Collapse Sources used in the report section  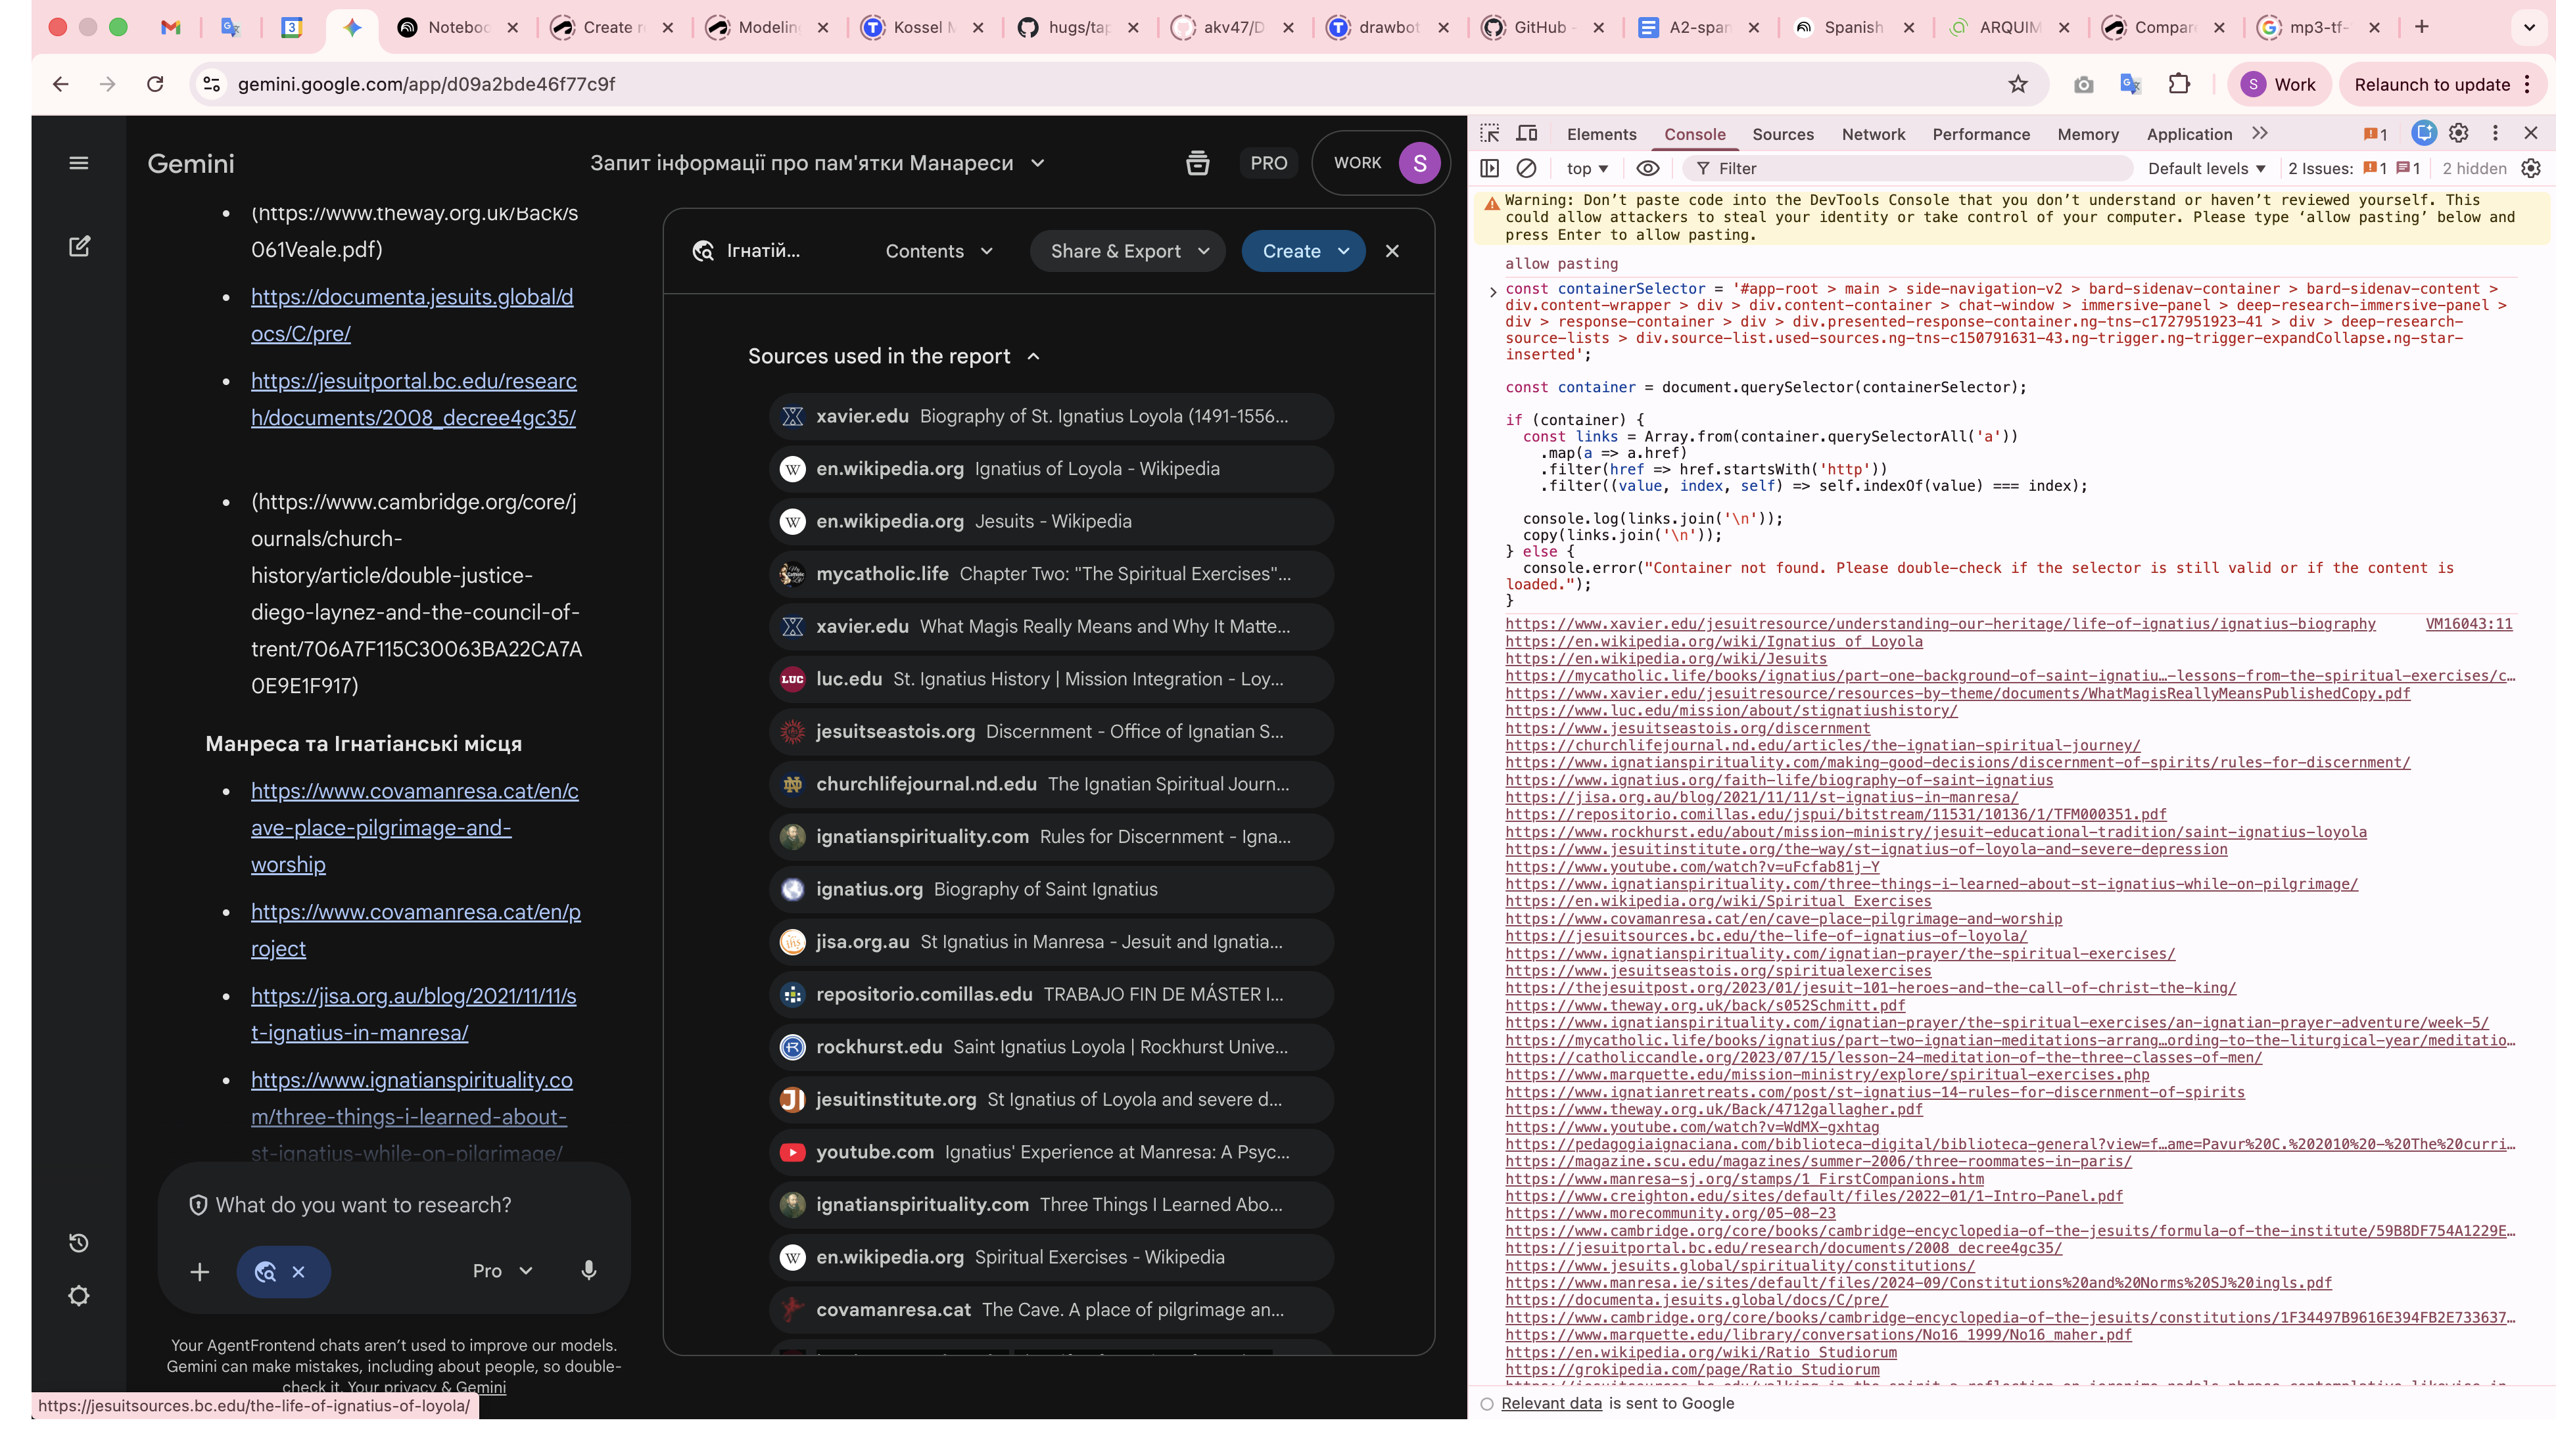click(893, 356)
